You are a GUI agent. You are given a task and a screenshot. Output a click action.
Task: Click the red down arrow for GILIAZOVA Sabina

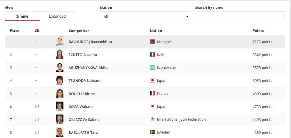(x=36, y=120)
